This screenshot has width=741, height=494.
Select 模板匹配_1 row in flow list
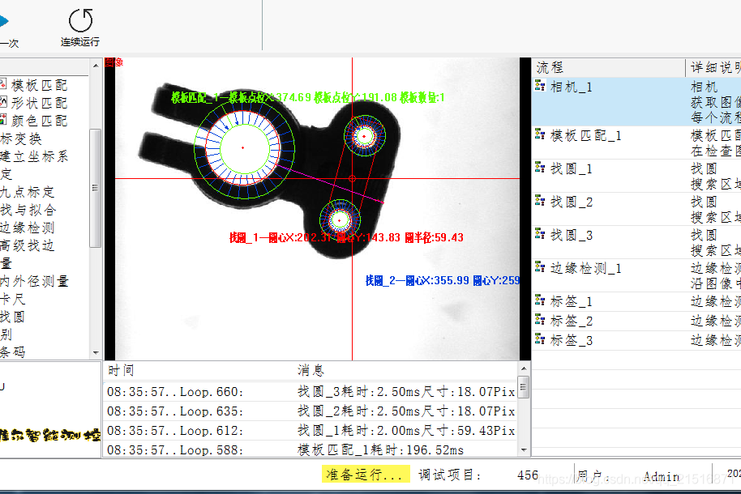pos(636,143)
